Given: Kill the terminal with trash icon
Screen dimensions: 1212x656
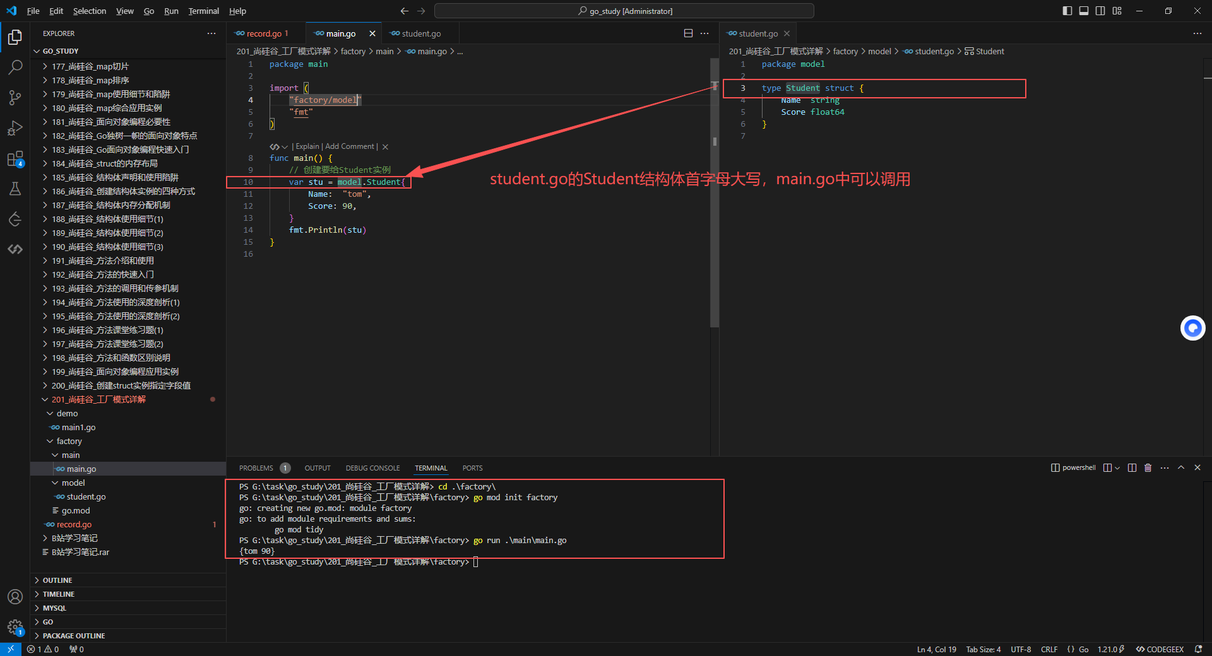Looking at the screenshot, I should tap(1148, 468).
